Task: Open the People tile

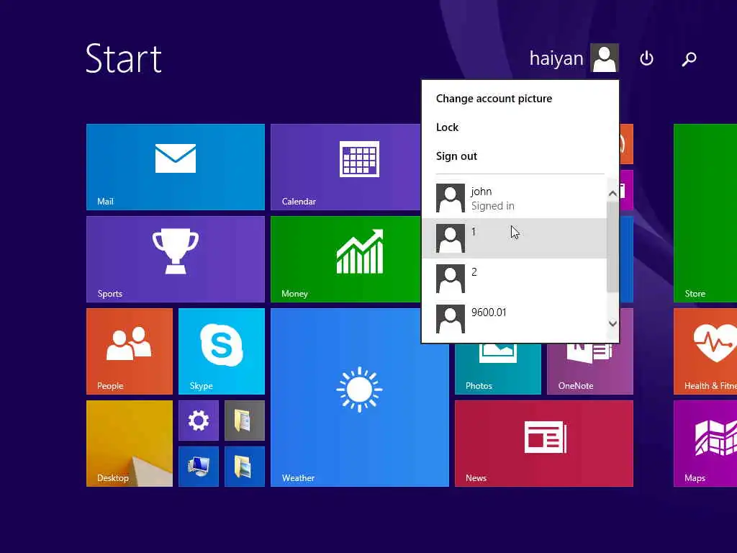Action: pos(130,351)
